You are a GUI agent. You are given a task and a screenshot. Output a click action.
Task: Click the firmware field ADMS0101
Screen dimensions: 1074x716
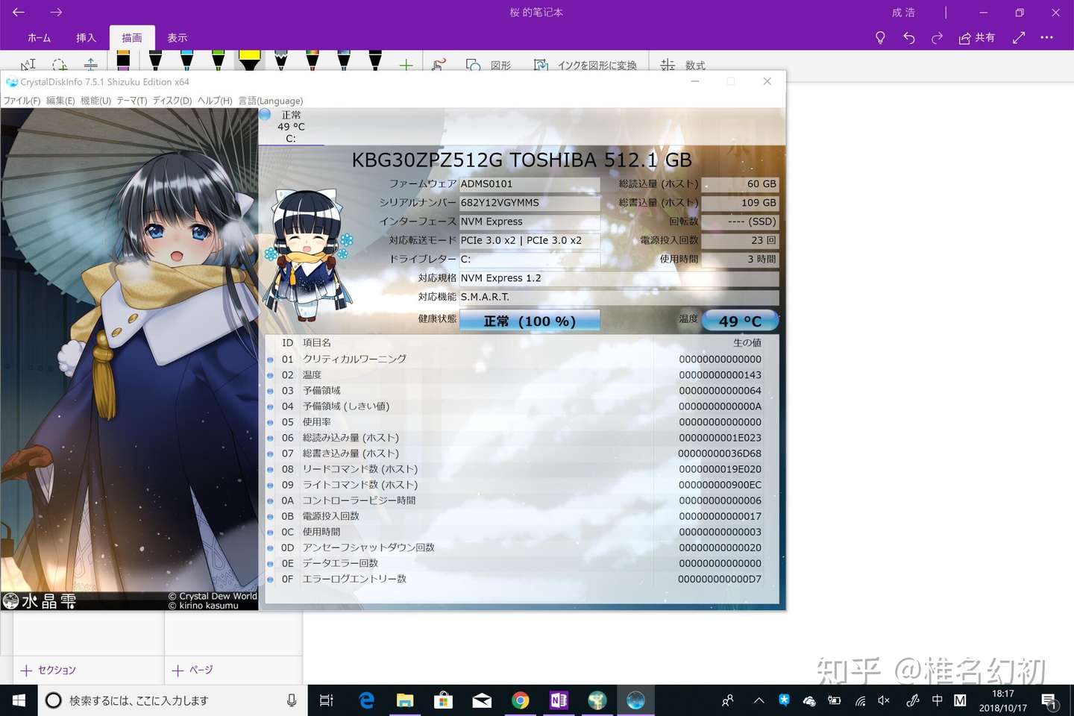(x=530, y=183)
